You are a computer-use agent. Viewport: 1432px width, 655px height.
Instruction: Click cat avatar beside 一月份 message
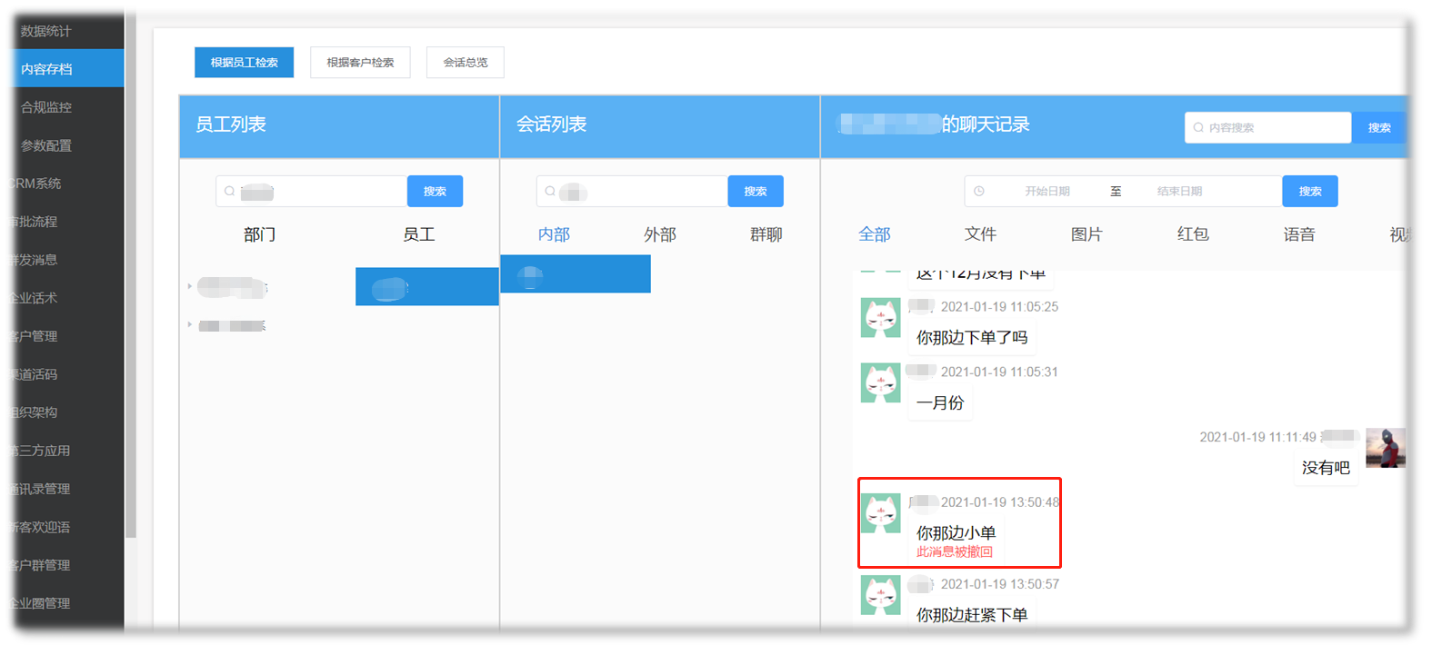point(880,383)
